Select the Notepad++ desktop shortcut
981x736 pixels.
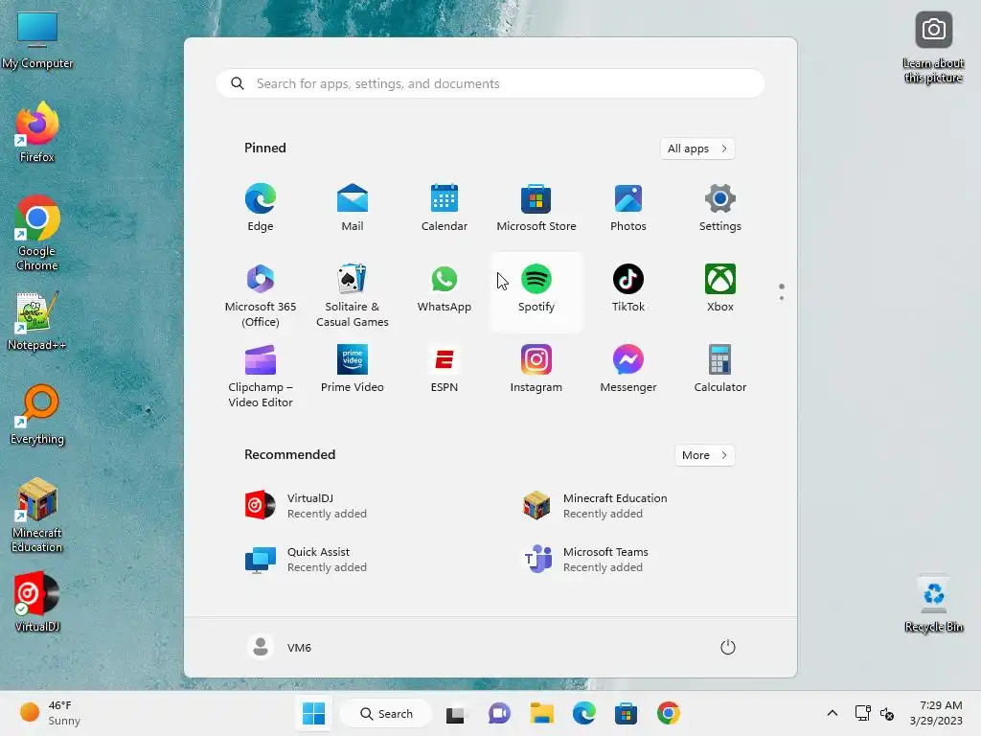pos(37,320)
